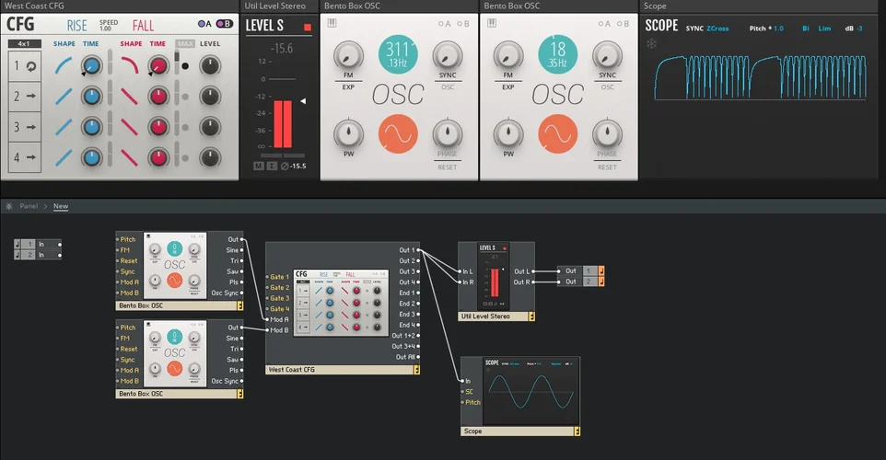Click the FM knob on the 311 Hz OSC
Viewport: 886px width, 460px height.
(348, 55)
